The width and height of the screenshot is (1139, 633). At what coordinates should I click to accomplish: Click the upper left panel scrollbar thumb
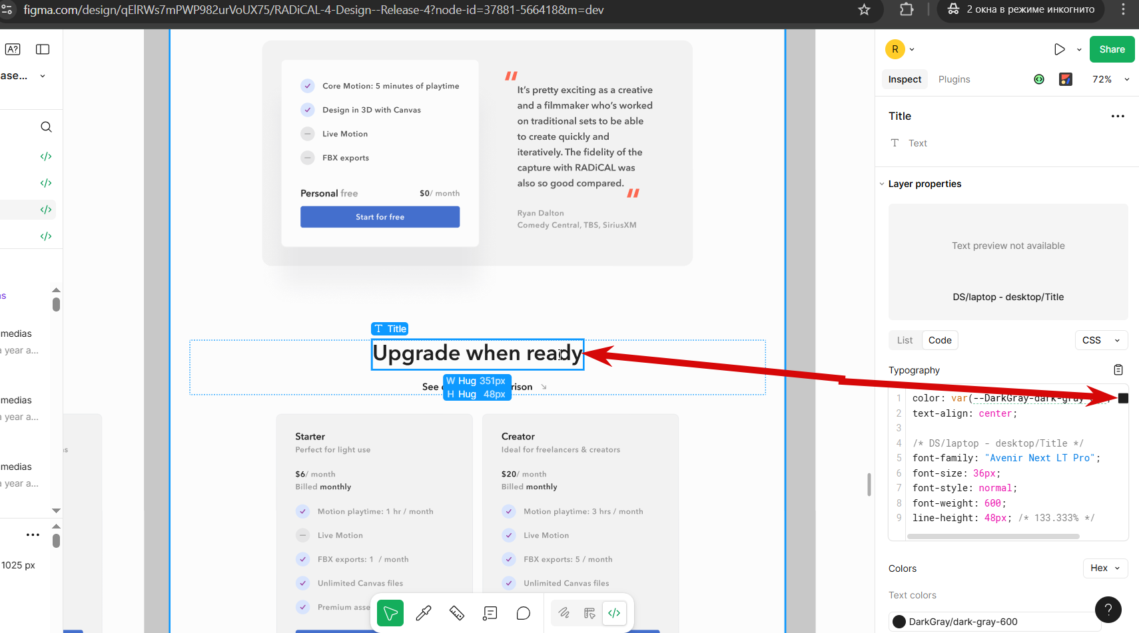click(x=56, y=304)
